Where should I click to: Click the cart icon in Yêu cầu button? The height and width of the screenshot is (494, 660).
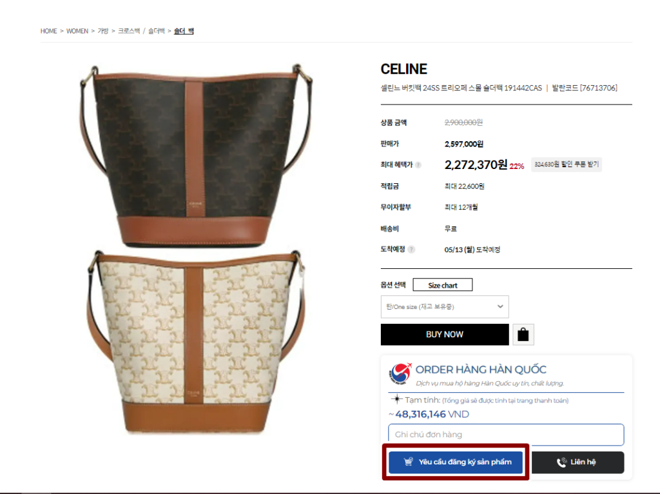point(408,462)
